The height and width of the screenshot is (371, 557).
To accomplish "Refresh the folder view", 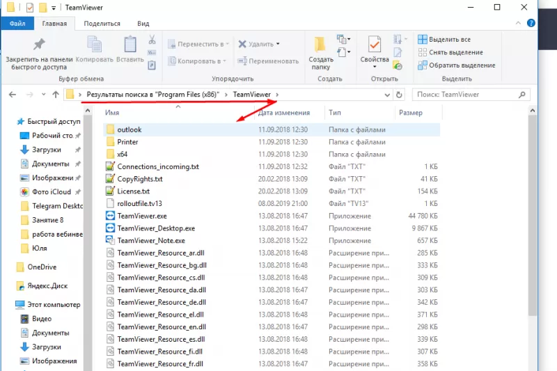I will click(399, 95).
